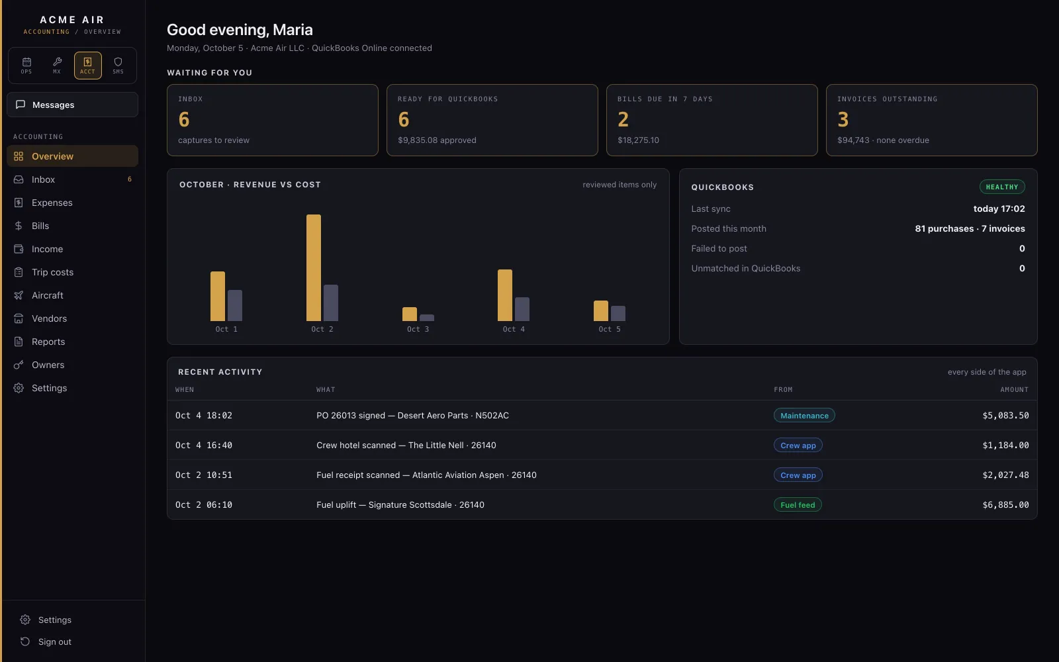Click the Crew app tag on hotel row
The width and height of the screenshot is (1059, 662).
[798, 445]
